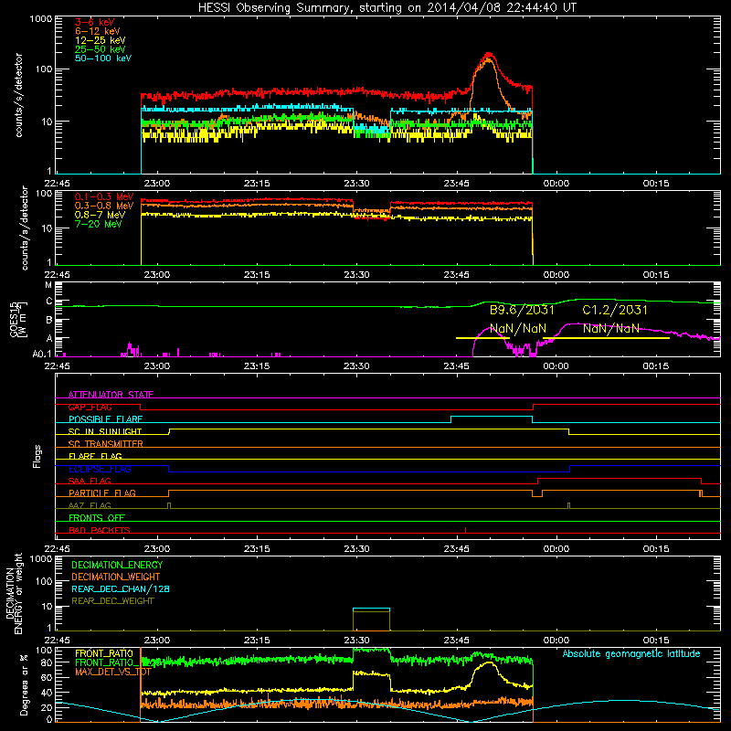Select the SC_IN_SUNLIGHT flag label
731x731 pixels.
click(x=105, y=431)
